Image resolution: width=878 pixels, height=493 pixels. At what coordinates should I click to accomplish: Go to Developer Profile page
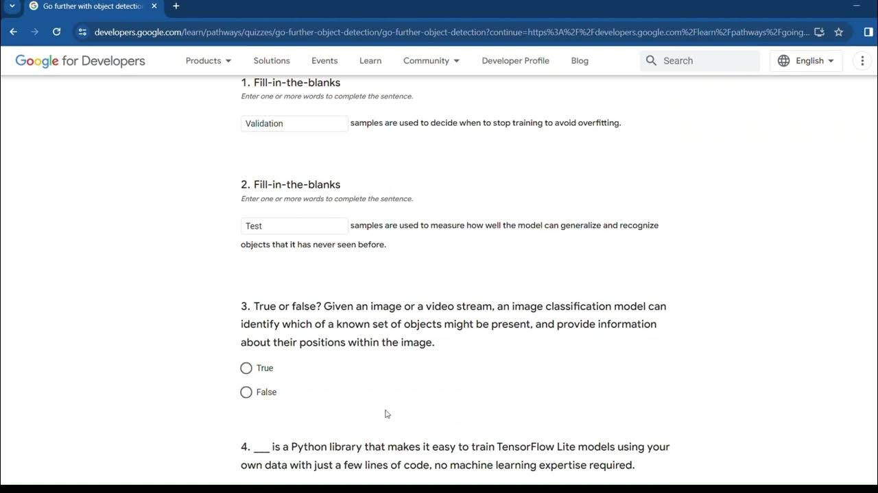[515, 60]
